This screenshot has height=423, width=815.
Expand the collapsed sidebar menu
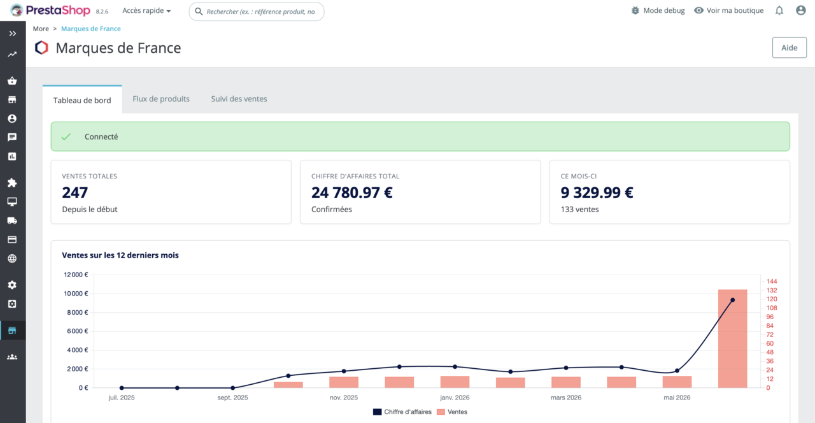[12, 33]
